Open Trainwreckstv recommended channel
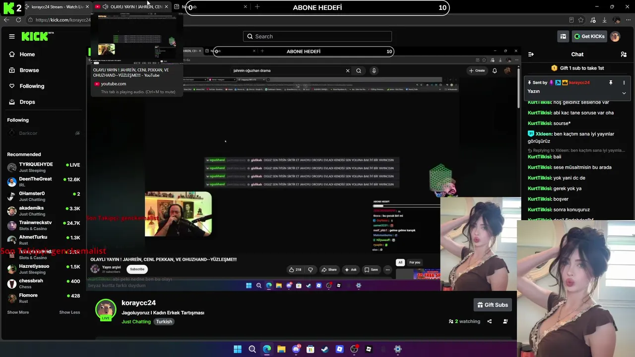 pos(44,226)
